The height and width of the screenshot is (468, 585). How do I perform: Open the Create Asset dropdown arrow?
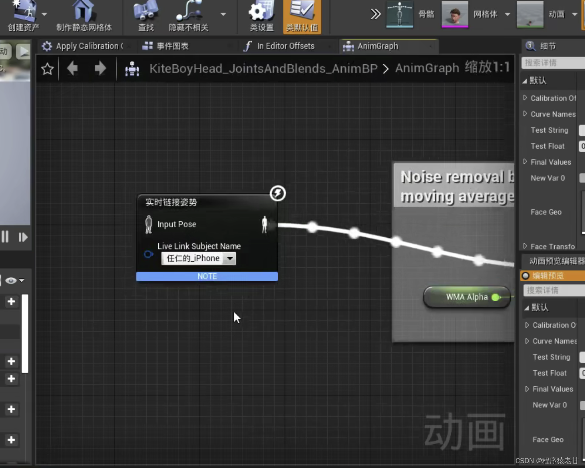[x=44, y=14]
